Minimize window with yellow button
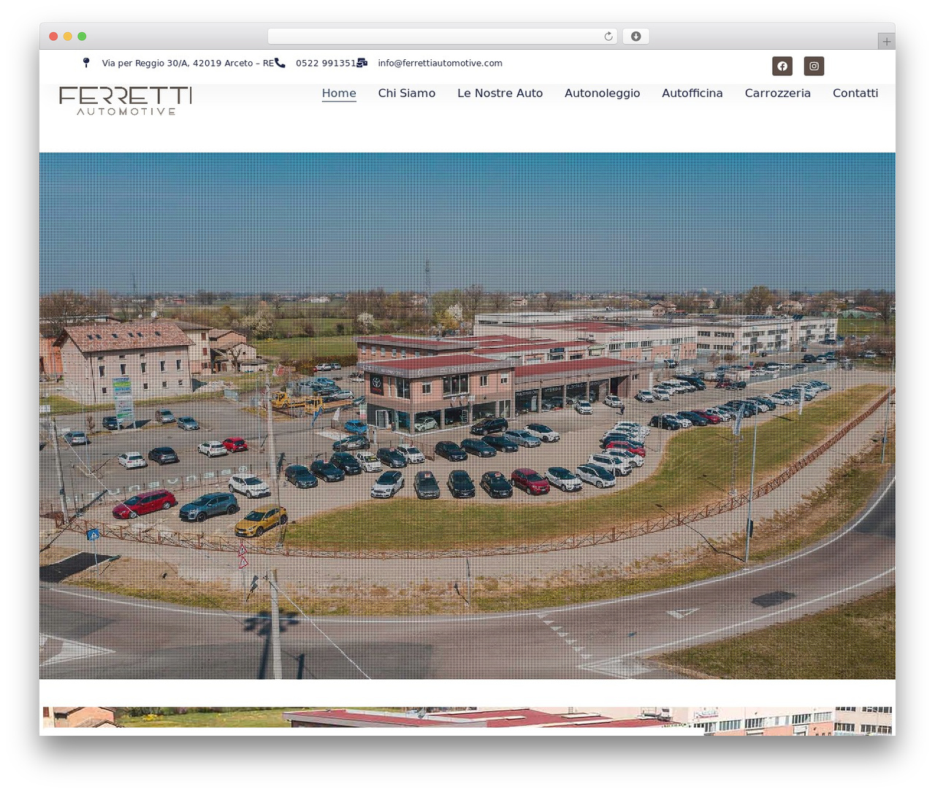Screen dimensions: 935x792 coord(68,37)
